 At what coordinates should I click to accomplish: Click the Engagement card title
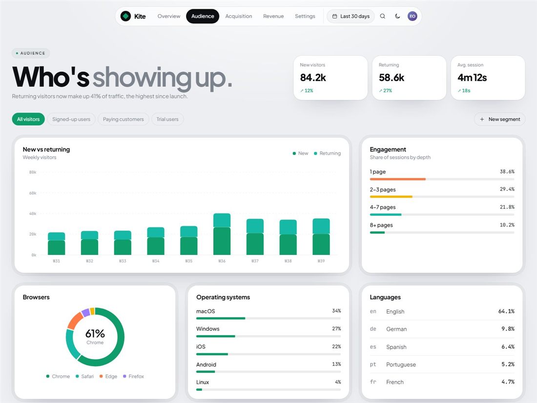[388, 149]
